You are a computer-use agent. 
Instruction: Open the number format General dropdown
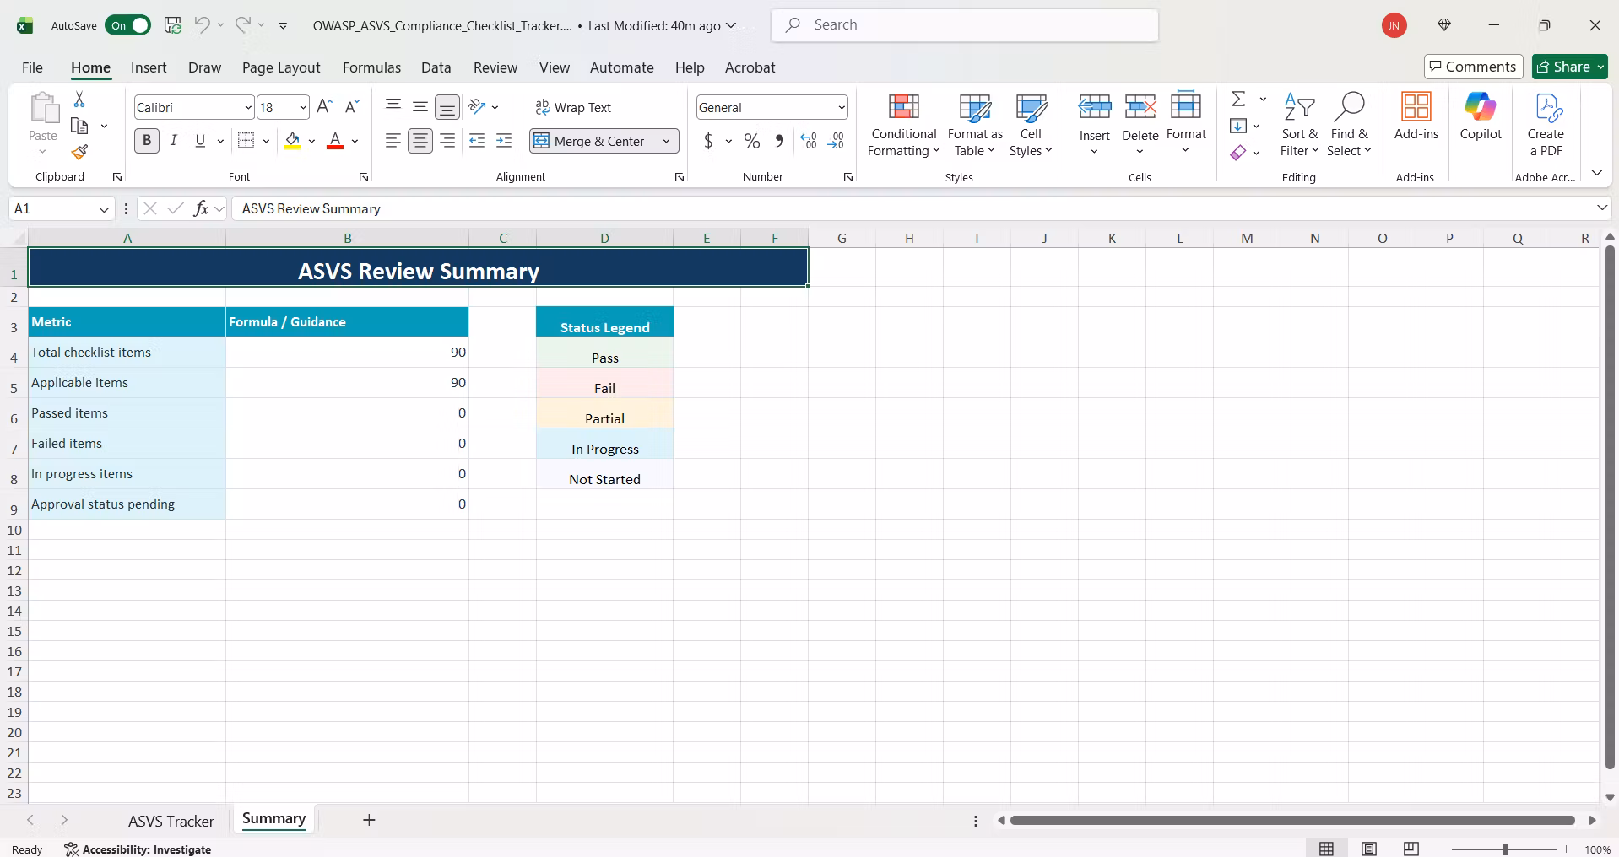click(842, 107)
